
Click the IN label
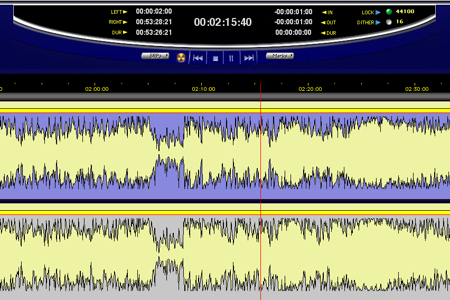pos(330,13)
